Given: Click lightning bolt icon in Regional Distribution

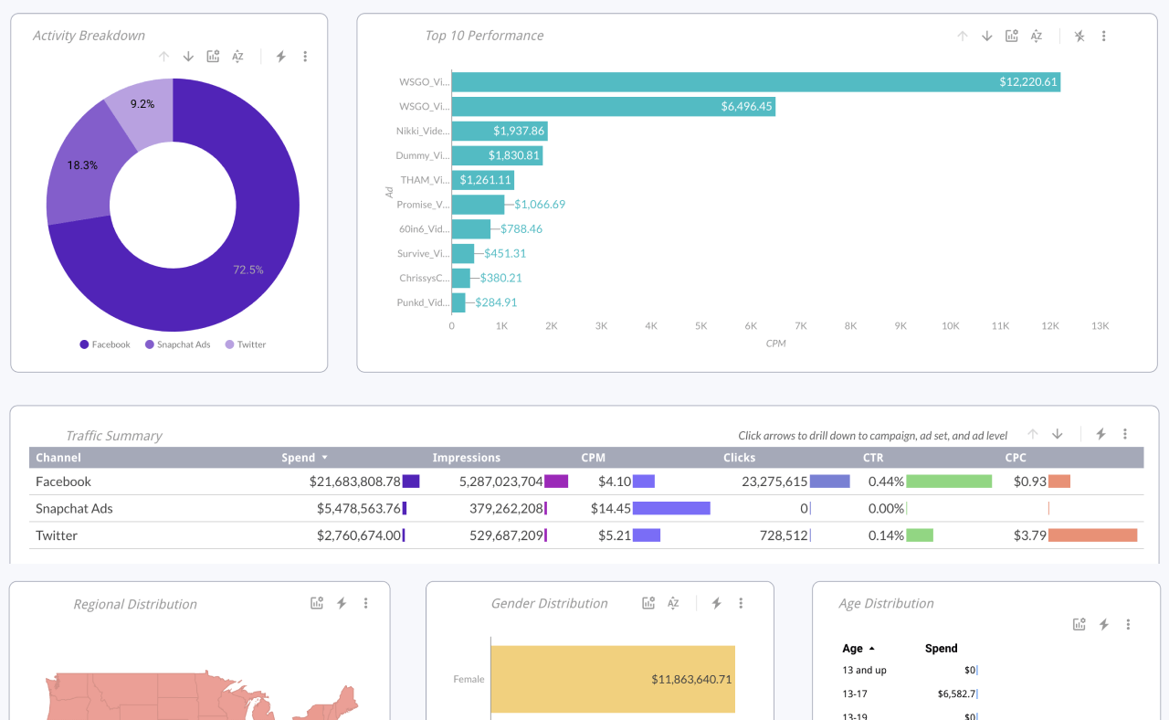Looking at the screenshot, I should coord(342,603).
